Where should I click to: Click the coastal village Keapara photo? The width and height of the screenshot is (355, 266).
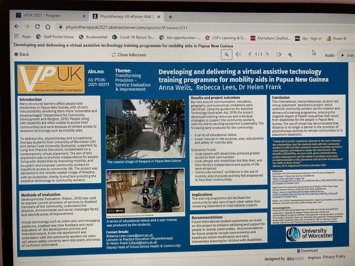tap(145, 129)
